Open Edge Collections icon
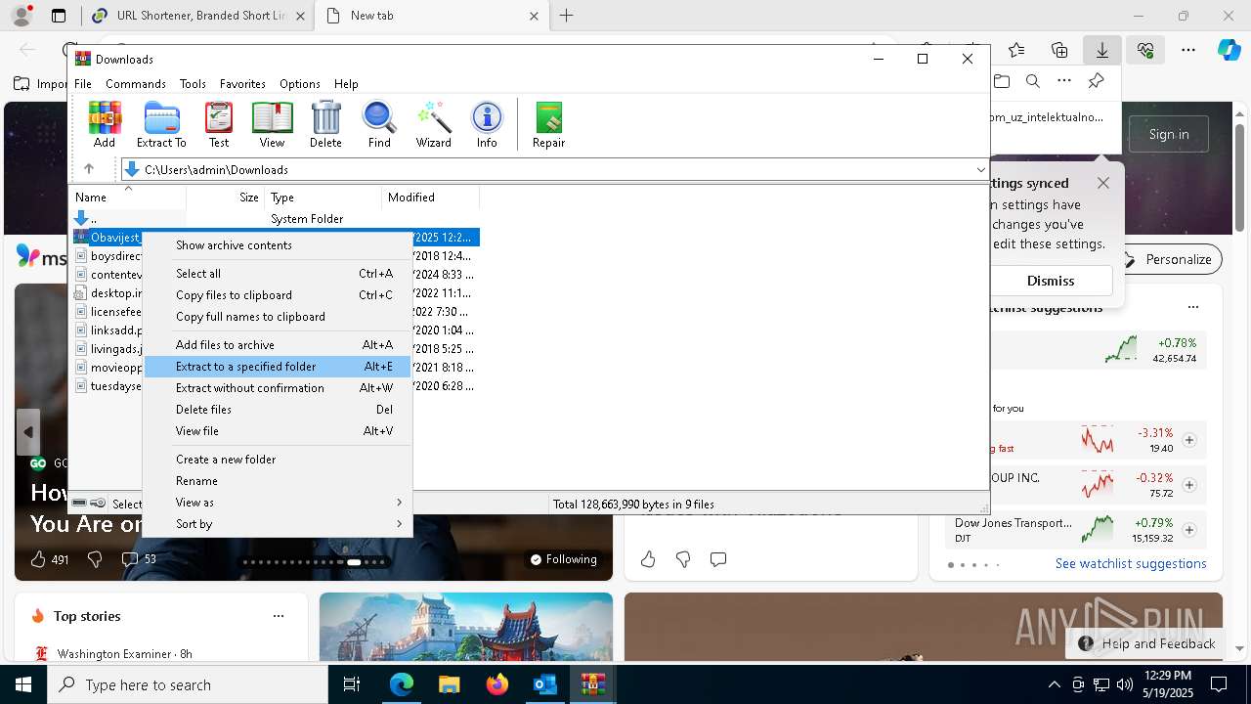Image resolution: width=1251 pixels, height=704 pixels. (1059, 50)
